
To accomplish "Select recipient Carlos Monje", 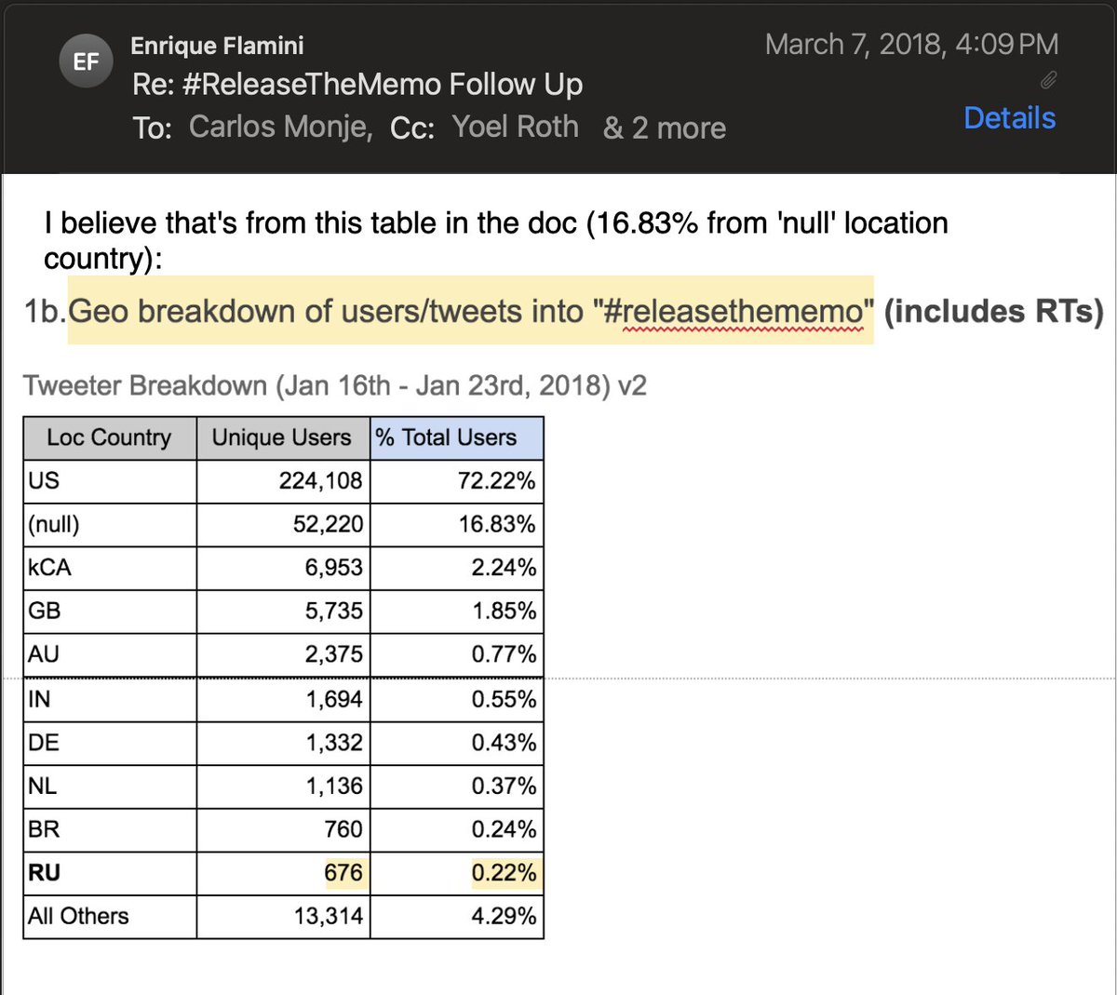I will point(280,127).
